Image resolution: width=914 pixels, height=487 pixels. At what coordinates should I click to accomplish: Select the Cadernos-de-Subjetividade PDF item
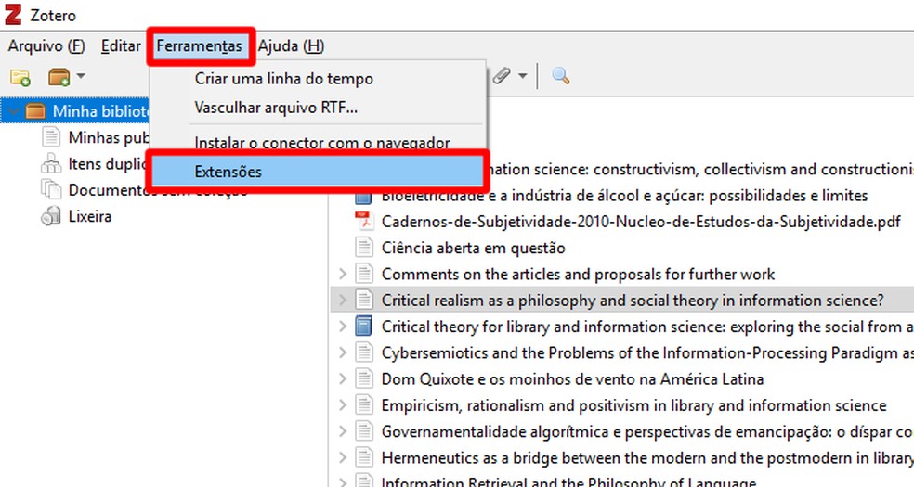641,222
